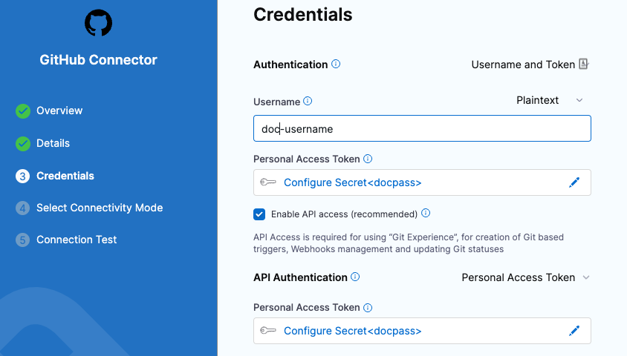
Task: Uncheck Enable API access checkbox
Action: [259, 214]
